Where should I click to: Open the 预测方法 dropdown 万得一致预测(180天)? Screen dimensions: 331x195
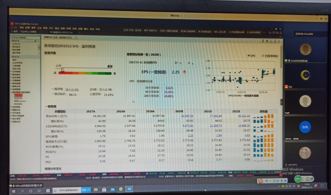pos(65,38)
